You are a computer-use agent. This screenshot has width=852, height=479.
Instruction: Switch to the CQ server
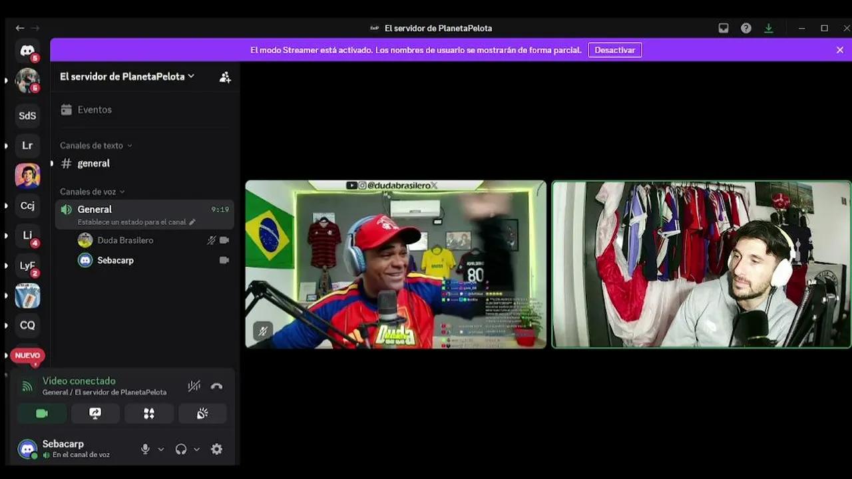(x=27, y=325)
